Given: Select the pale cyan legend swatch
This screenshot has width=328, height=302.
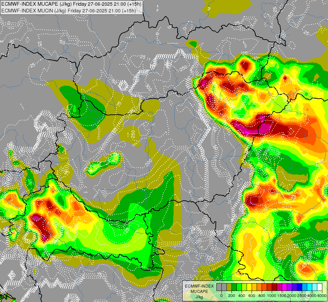Looking at the screenshot, I should (x=315, y=287).
